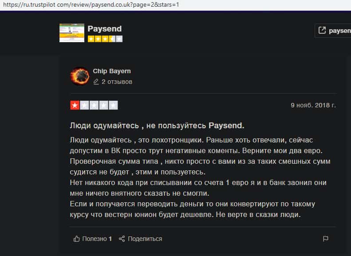This screenshot has height=256, width=351.
Task: Click the review text line 'мне ничего внятного сказать не смогли.'
Action: coord(139,193)
